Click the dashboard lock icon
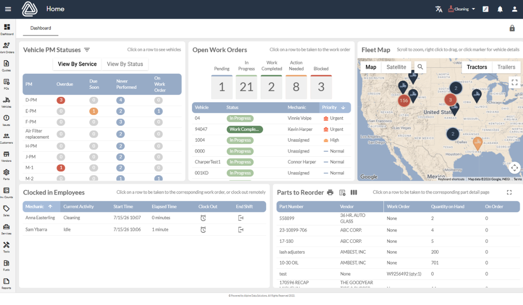Viewport: 523px width, 305px height. click(512, 28)
